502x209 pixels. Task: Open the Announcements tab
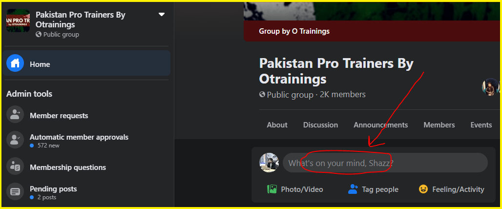[381, 125]
